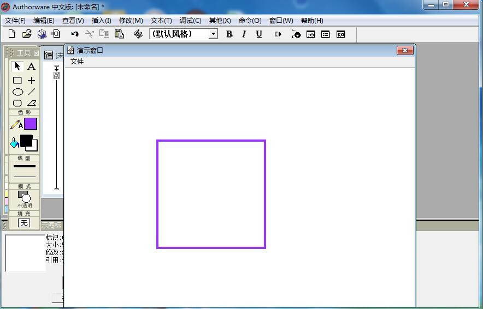
Task: Toggle italic text formatting
Action: [244, 34]
